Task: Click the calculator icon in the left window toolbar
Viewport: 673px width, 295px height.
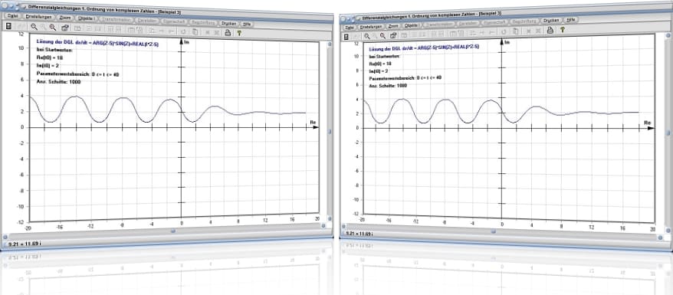Action: click(x=8, y=26)
